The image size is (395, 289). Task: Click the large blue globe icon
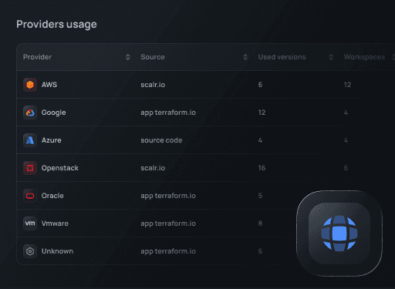point(339,234)
